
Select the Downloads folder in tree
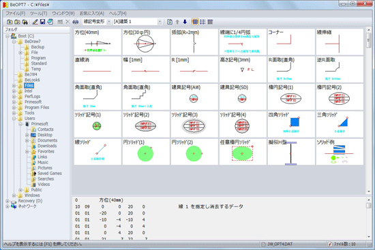(47, 146)
